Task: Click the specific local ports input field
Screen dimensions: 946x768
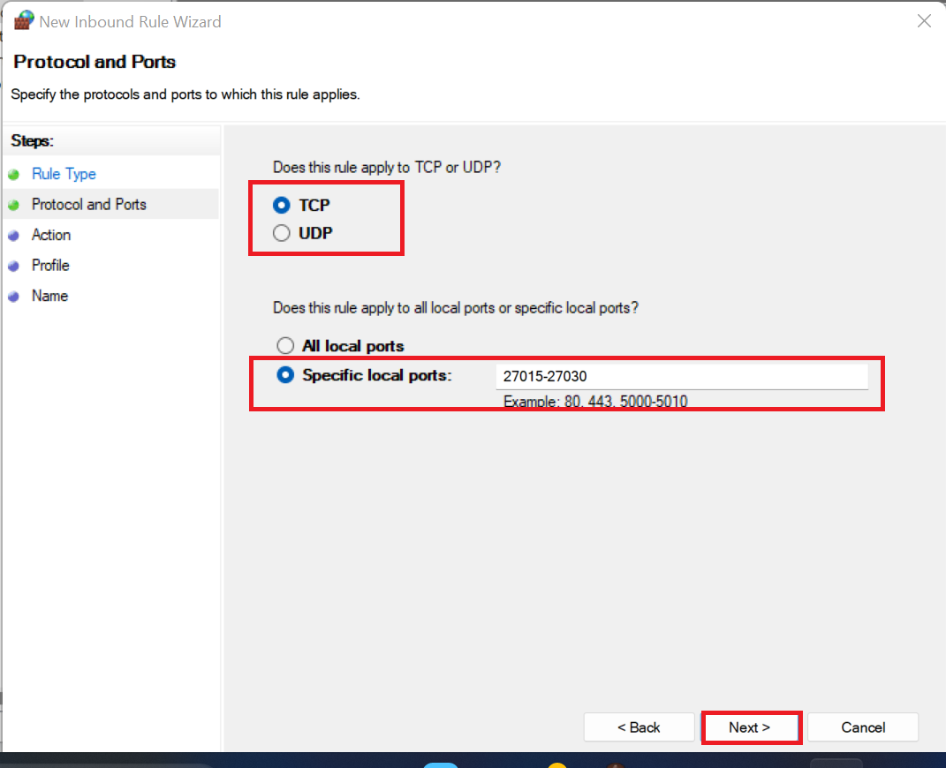Action: coord(682,376)
